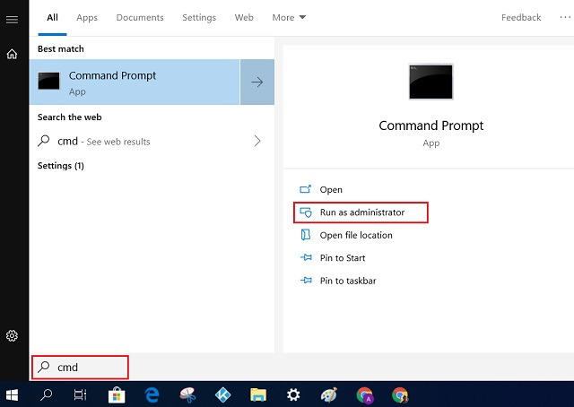Launch Microsoft Store from taskbar

[117, 395]
